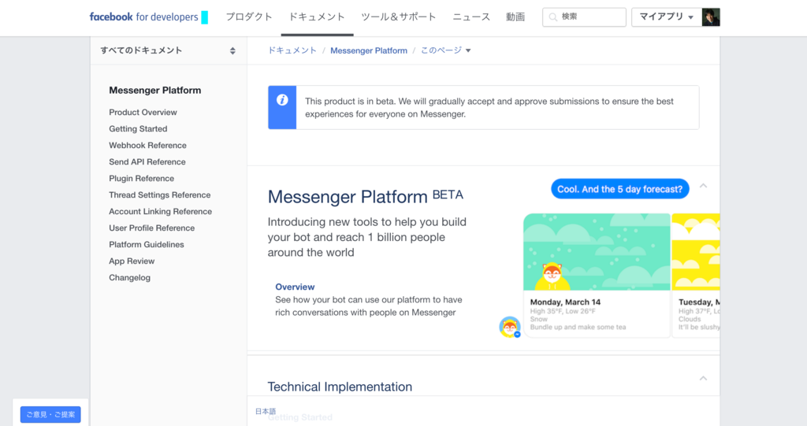807x426 pixels.
Task: Click the Monday, March 14 card title
Action: [565, 302]
